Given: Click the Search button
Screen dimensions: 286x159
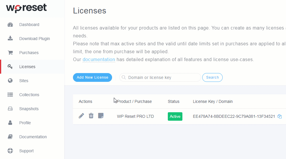Looking at the screenshot, I should click(212, 77).
